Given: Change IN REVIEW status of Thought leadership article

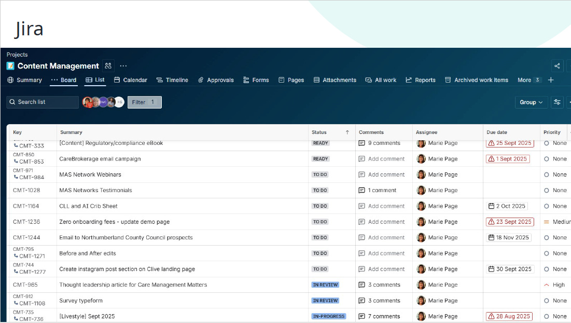Looking at the screenshot, I should pyautogui.click(x=326, y=285).
